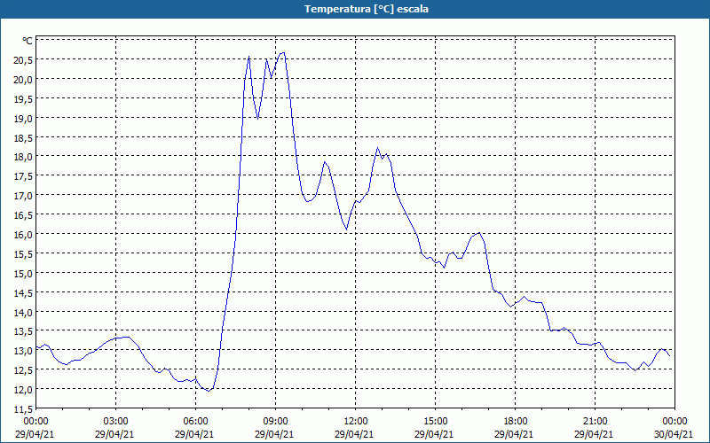Click the 17,0 y-axis label

23,196
